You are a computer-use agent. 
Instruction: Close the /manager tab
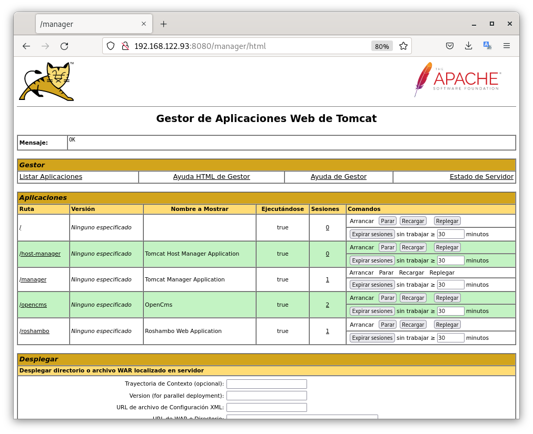point(144,24)
